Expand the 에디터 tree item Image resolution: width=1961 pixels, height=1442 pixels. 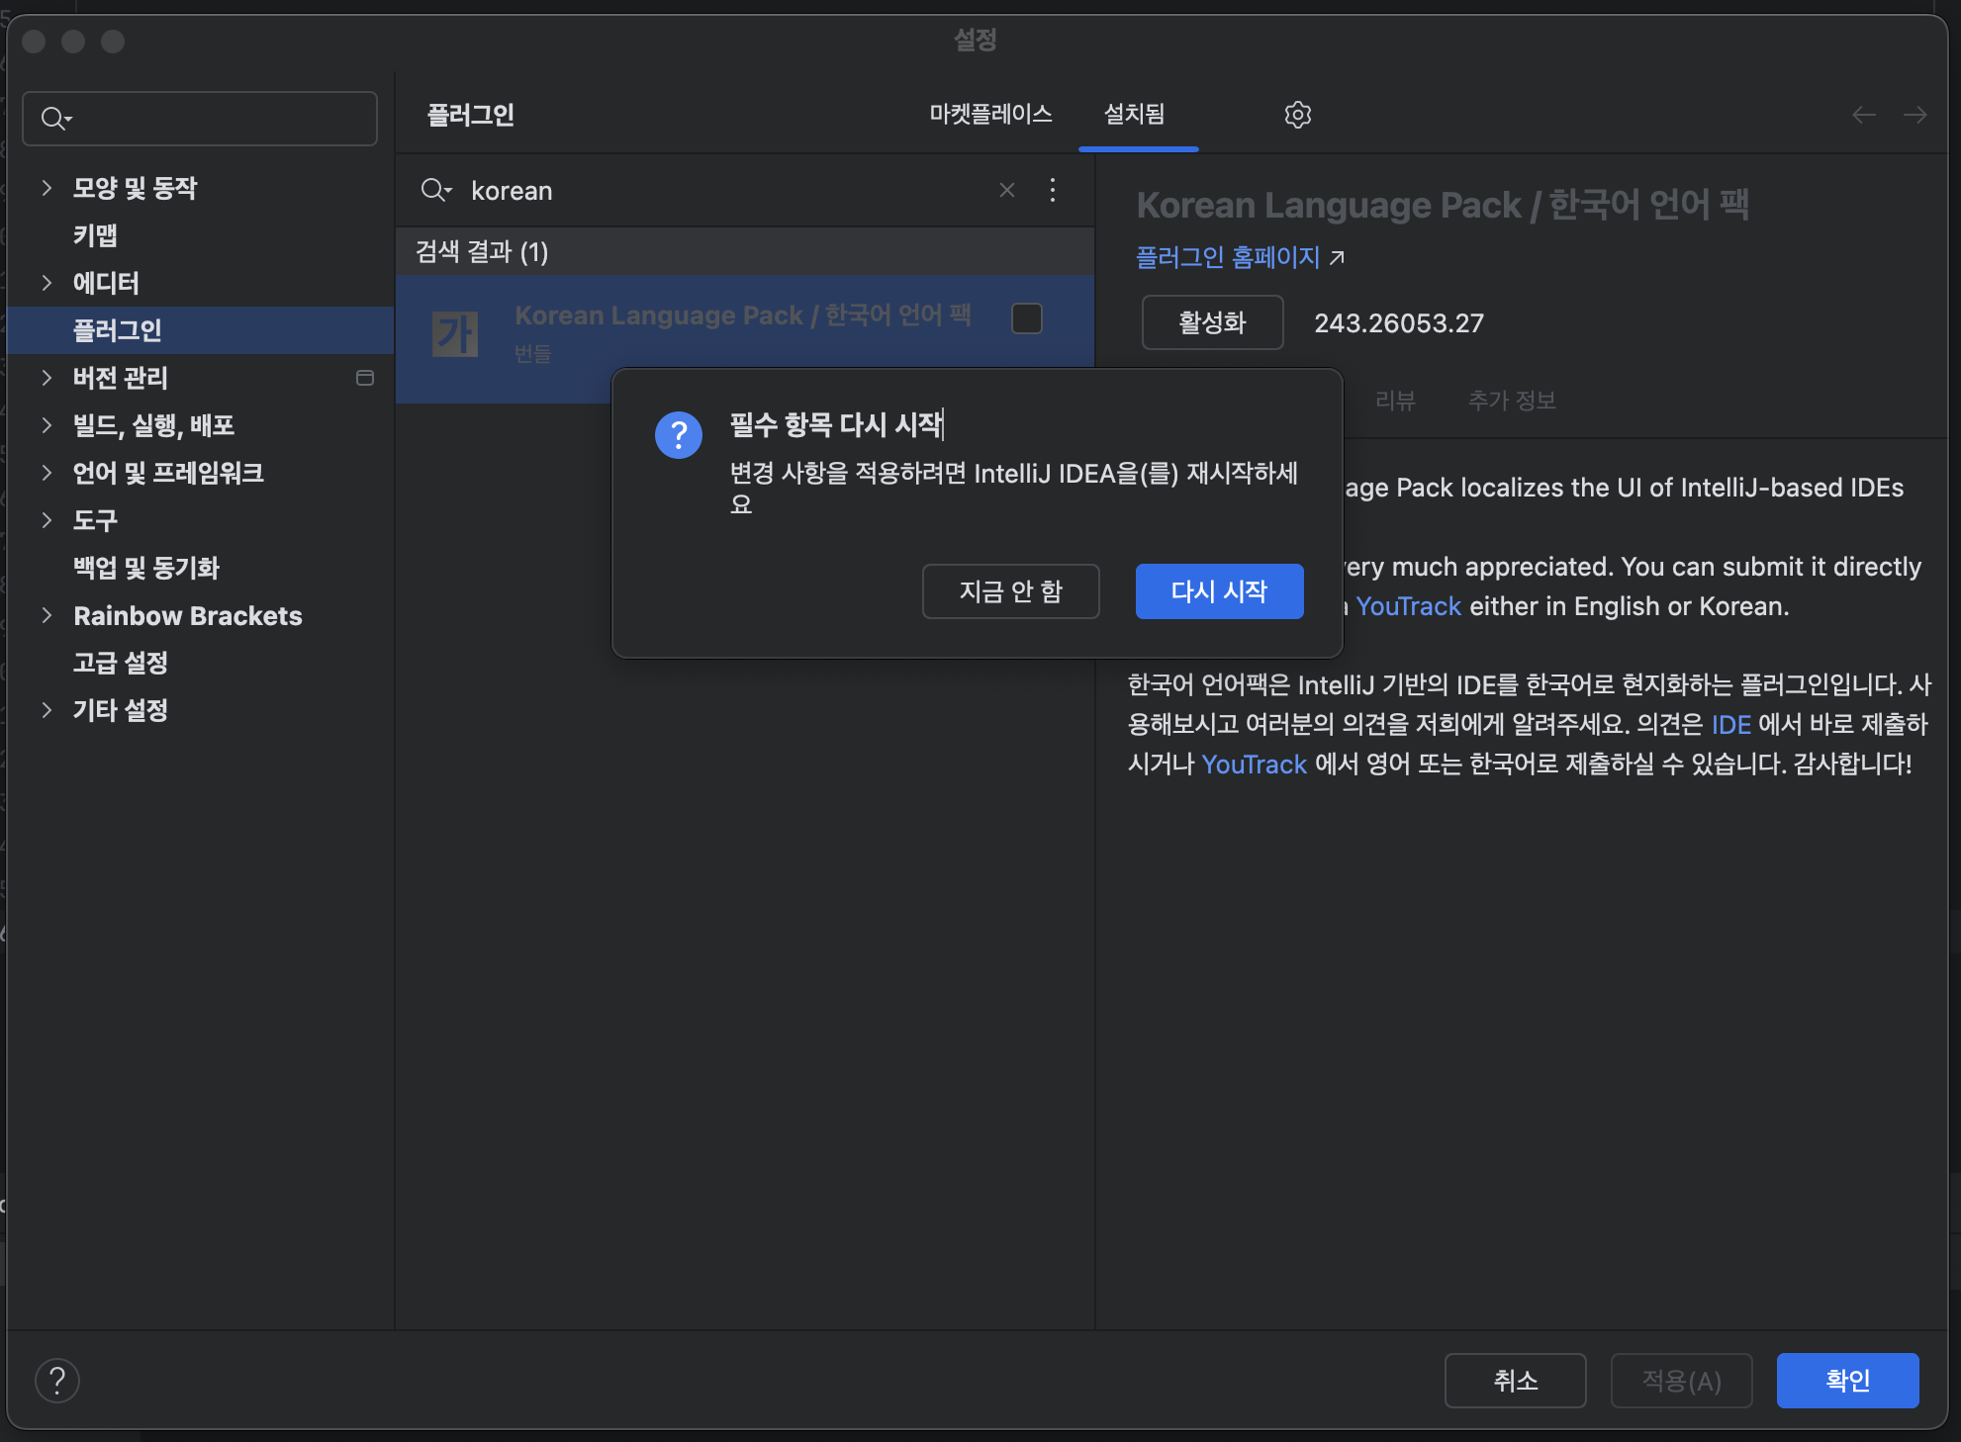[47, 283]
